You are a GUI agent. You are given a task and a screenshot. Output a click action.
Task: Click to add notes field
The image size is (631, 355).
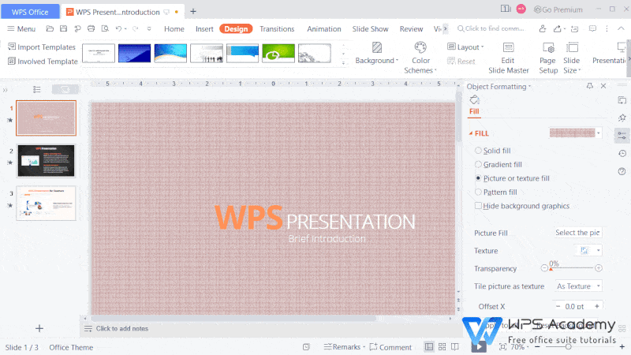(122, 328)
